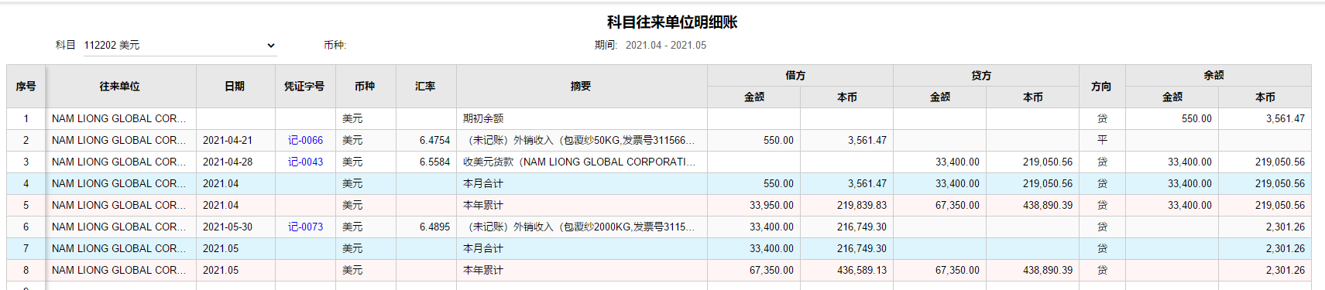This screenshot has height=290, width=1325.
Task: Select the row 6 外销收入 包覆纱2000KG summary
Action: (582, 227)
